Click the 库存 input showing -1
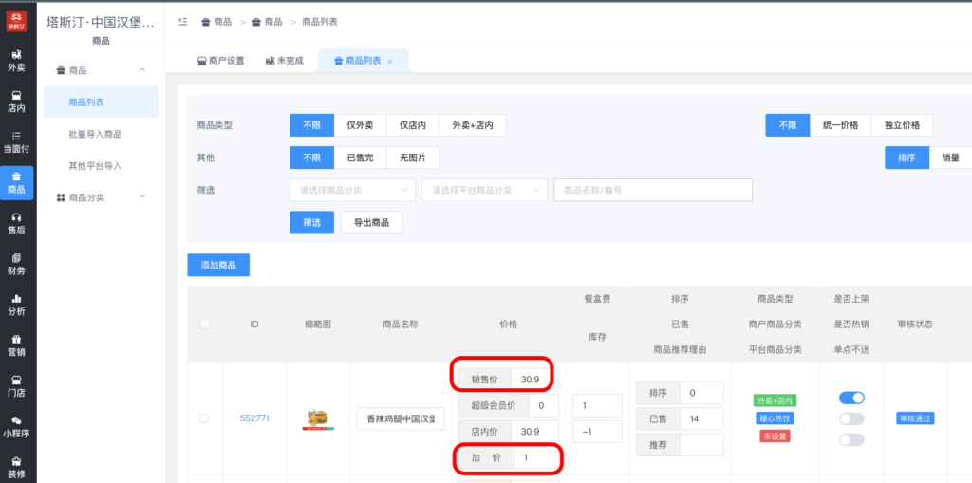This screenshot has width=972, height=483. (598, 432)
